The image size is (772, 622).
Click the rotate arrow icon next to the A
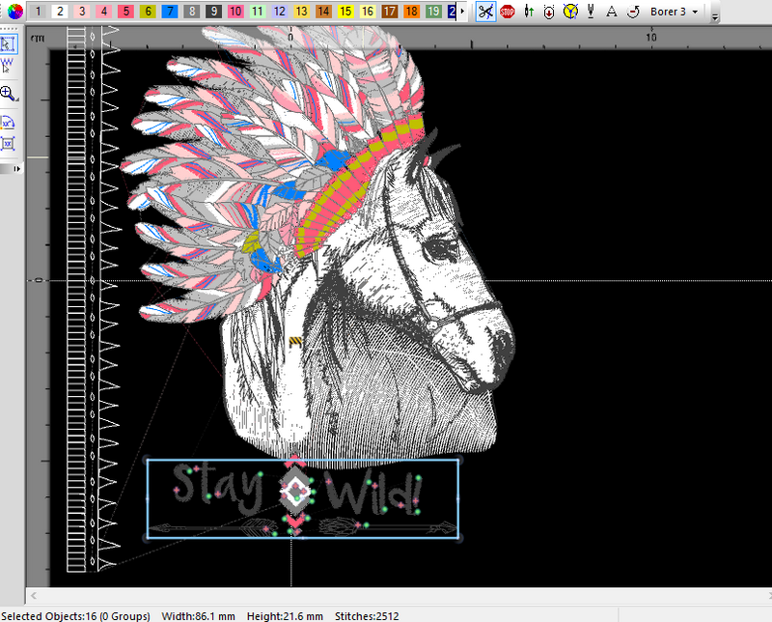tap(634, 12)
